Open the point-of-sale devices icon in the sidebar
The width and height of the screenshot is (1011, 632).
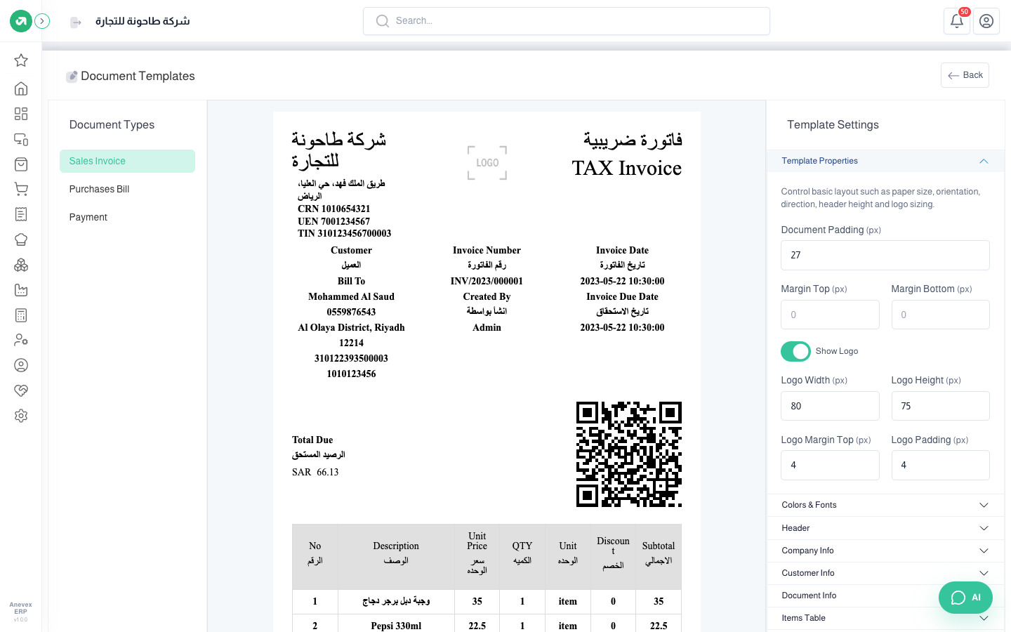[21, 139]
